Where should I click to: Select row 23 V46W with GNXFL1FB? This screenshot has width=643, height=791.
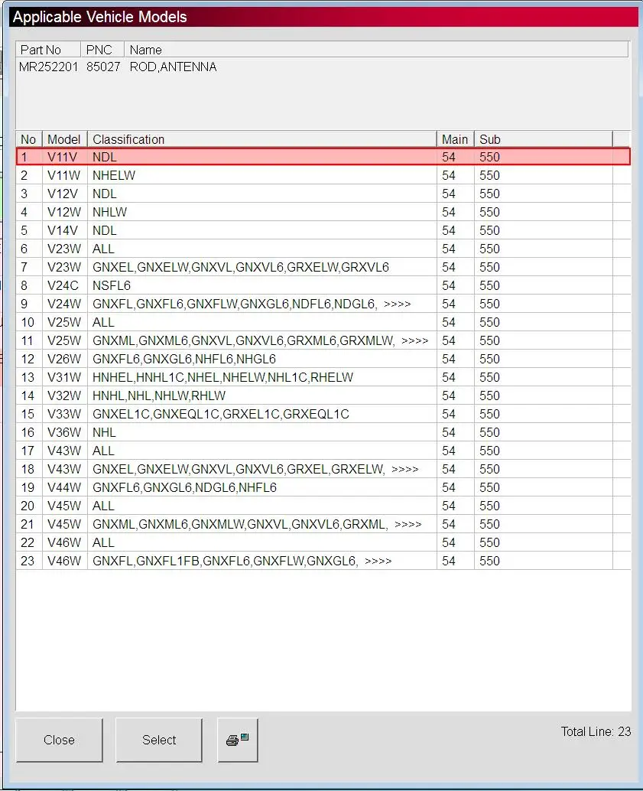point(323,561)
